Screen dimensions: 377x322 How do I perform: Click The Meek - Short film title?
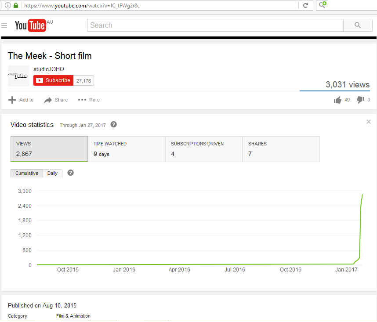coord(50,56)
